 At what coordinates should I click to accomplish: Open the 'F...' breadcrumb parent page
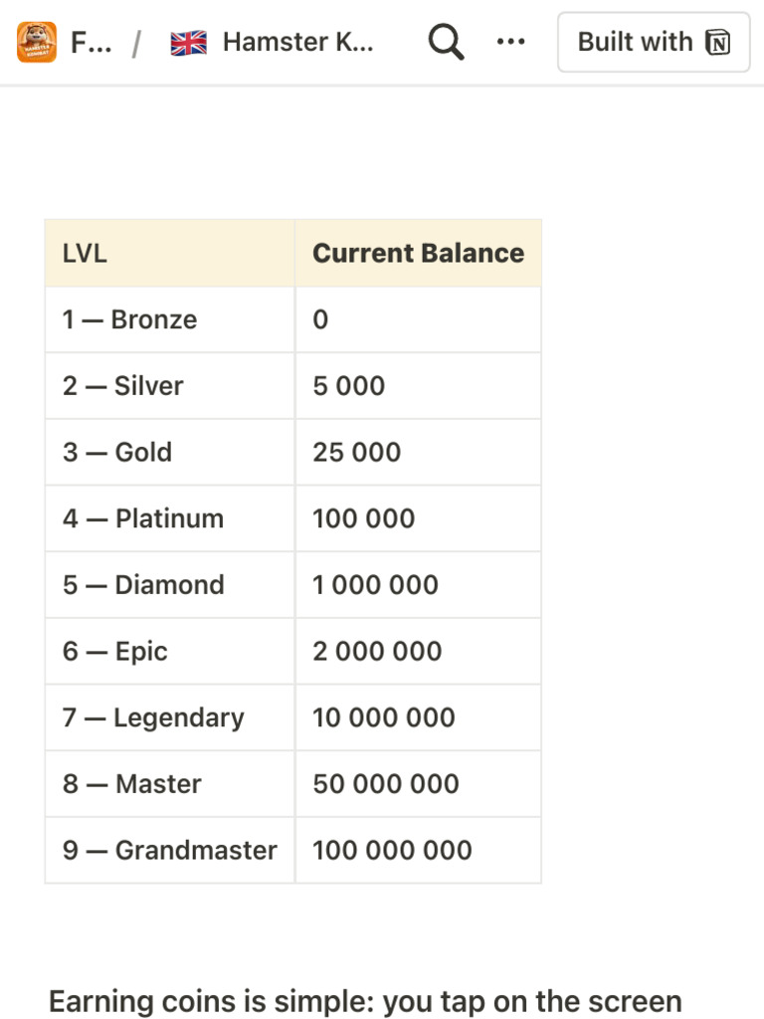click(x=91, y=42)
